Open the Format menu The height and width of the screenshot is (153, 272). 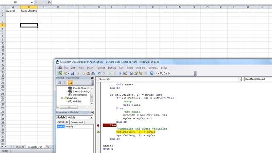(101, 68)
